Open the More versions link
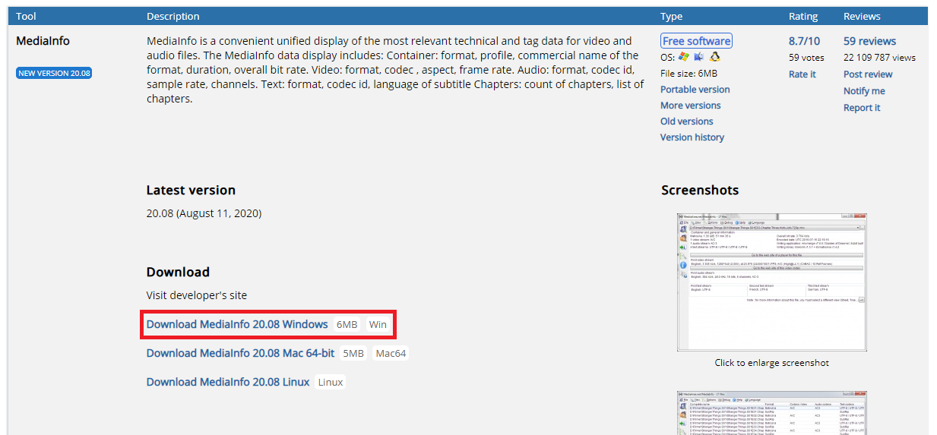This screenshot has width=937, height=435. coord(690,106)
